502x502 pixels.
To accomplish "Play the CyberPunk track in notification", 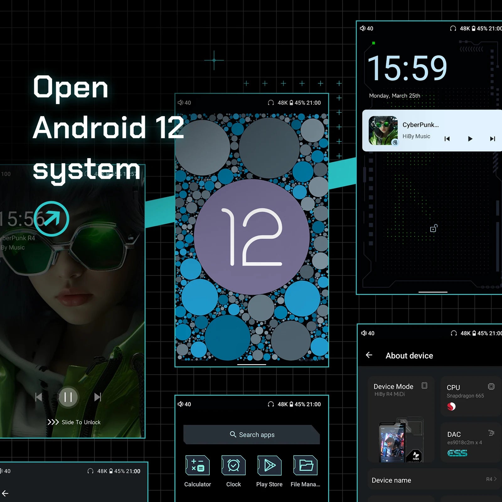I will [470, 139].
